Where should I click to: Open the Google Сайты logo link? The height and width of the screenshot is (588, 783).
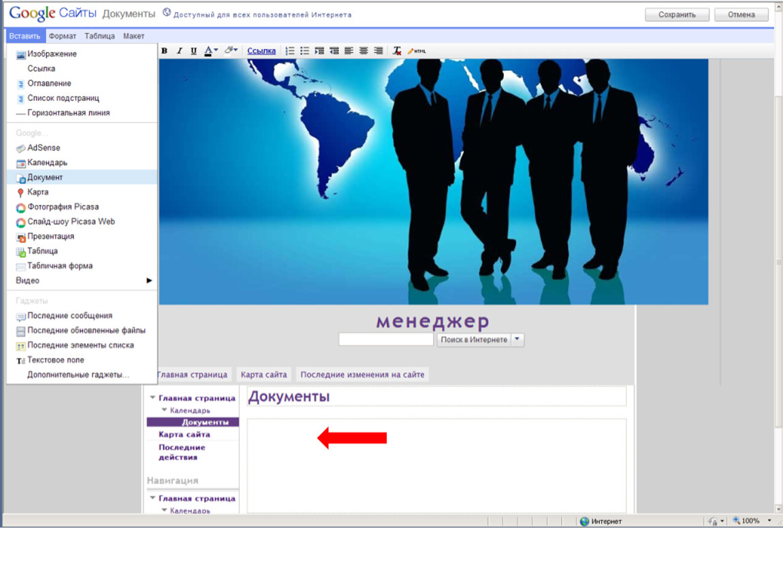tap(52, 13)
